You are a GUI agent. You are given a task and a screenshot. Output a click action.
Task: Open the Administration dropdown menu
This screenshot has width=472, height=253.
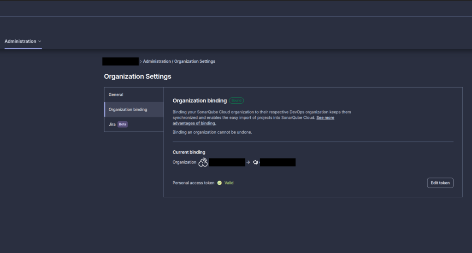(20, 41)
